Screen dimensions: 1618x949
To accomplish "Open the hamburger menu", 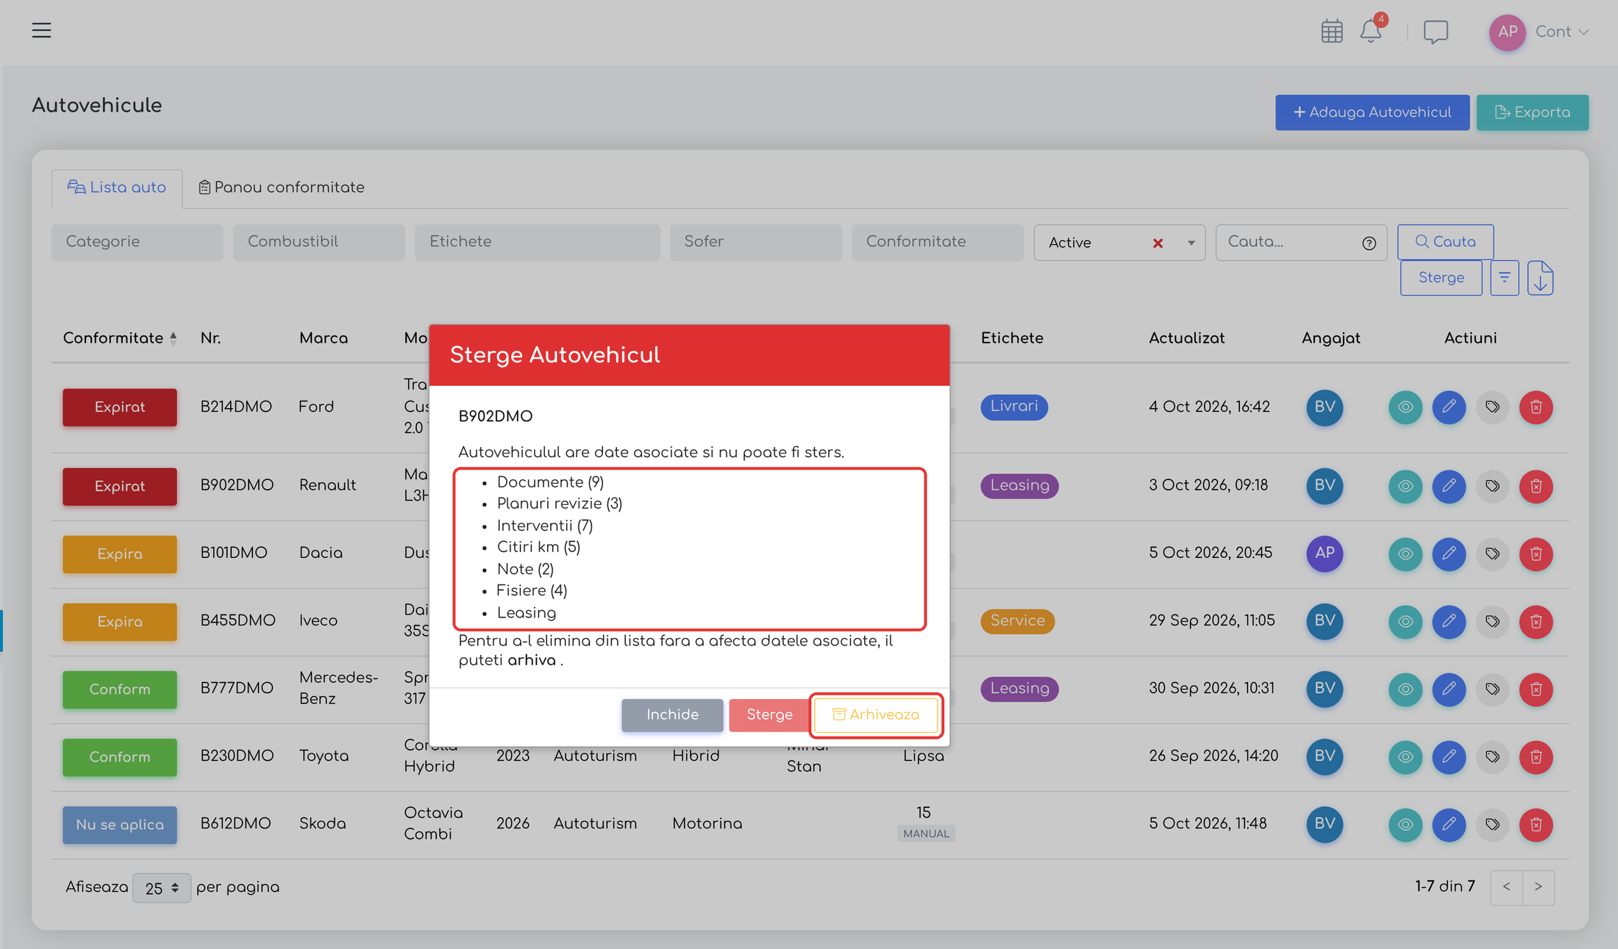I will 41,30.
